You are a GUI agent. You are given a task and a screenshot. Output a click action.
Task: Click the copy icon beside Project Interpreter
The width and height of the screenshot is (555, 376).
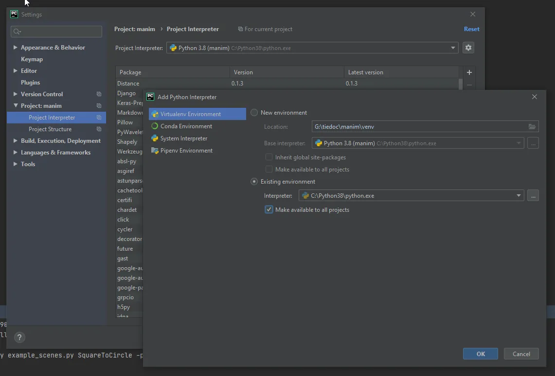tap(99, 118)
